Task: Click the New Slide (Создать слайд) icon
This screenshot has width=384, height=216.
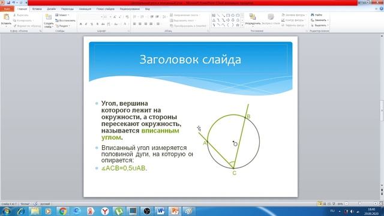Action: (x=49, y=17)
